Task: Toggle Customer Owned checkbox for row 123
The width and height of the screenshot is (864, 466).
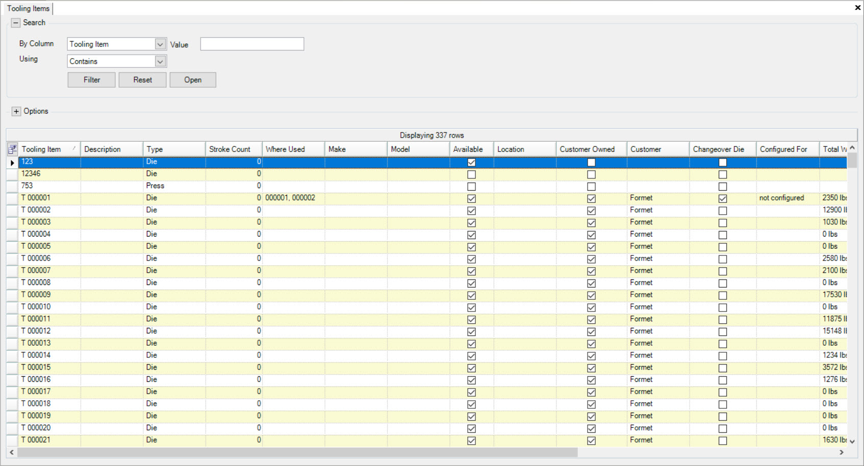Action: pos(592,163)
